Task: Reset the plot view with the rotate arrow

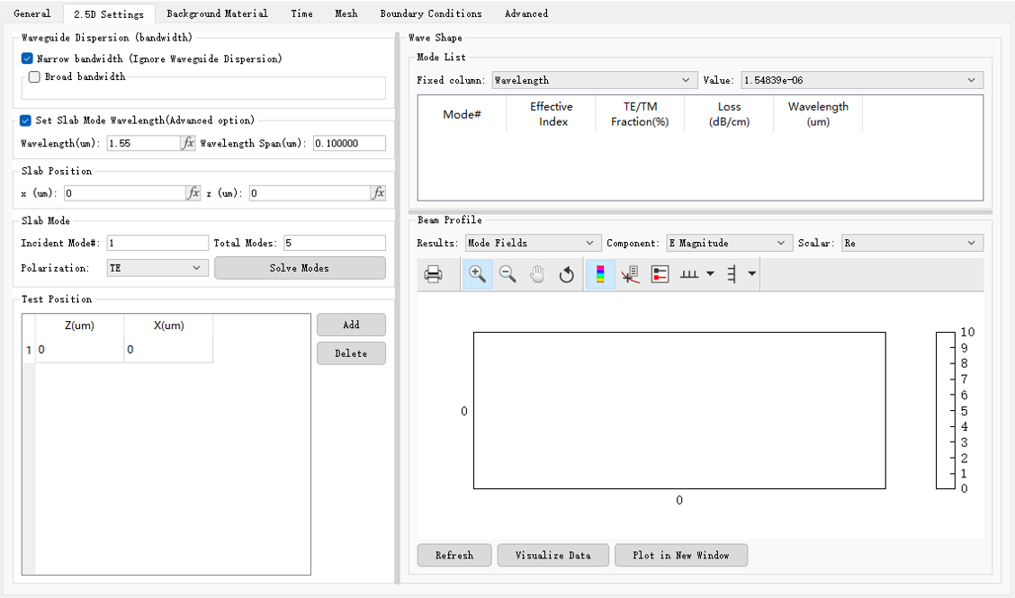Action: click(x=566, y=273)
